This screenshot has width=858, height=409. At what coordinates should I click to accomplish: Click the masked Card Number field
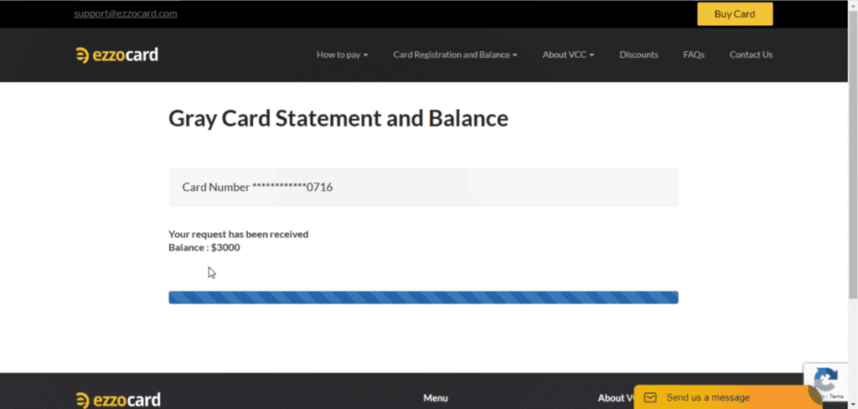click(423, 187)
